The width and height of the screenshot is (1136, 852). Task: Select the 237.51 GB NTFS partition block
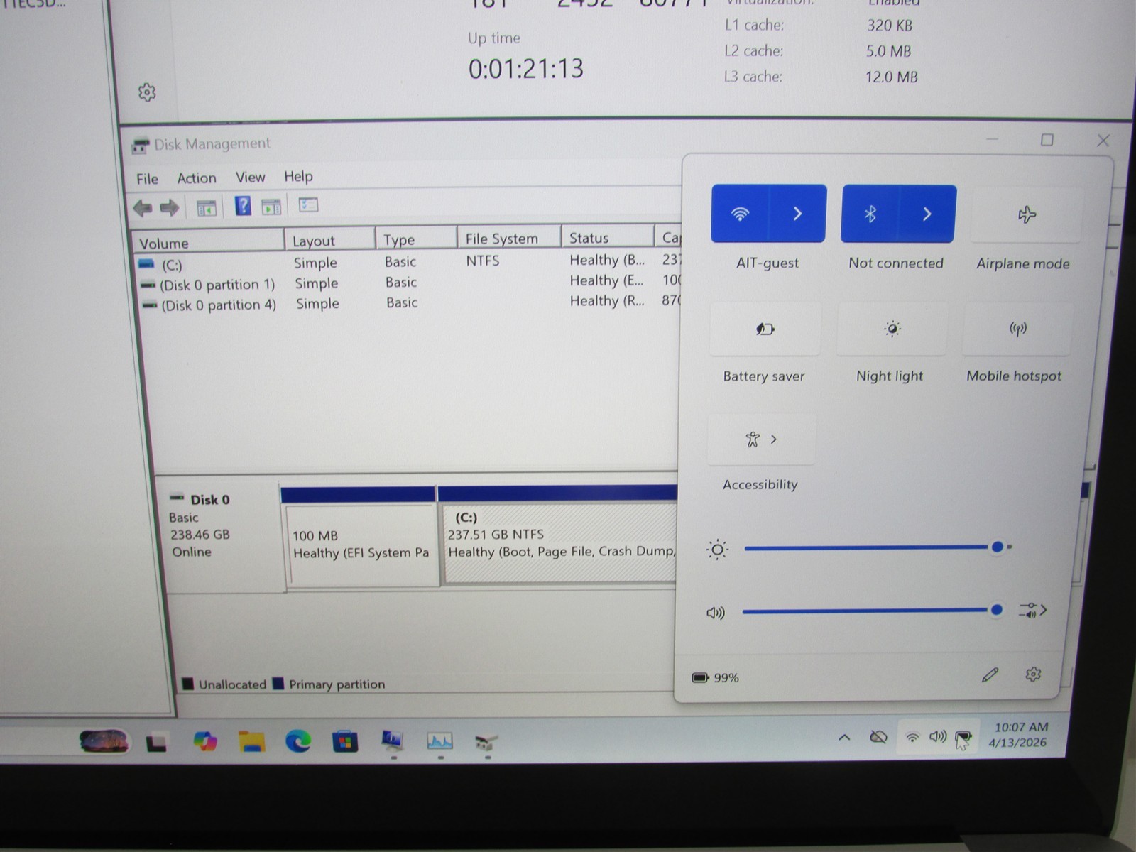click(559, 542)
